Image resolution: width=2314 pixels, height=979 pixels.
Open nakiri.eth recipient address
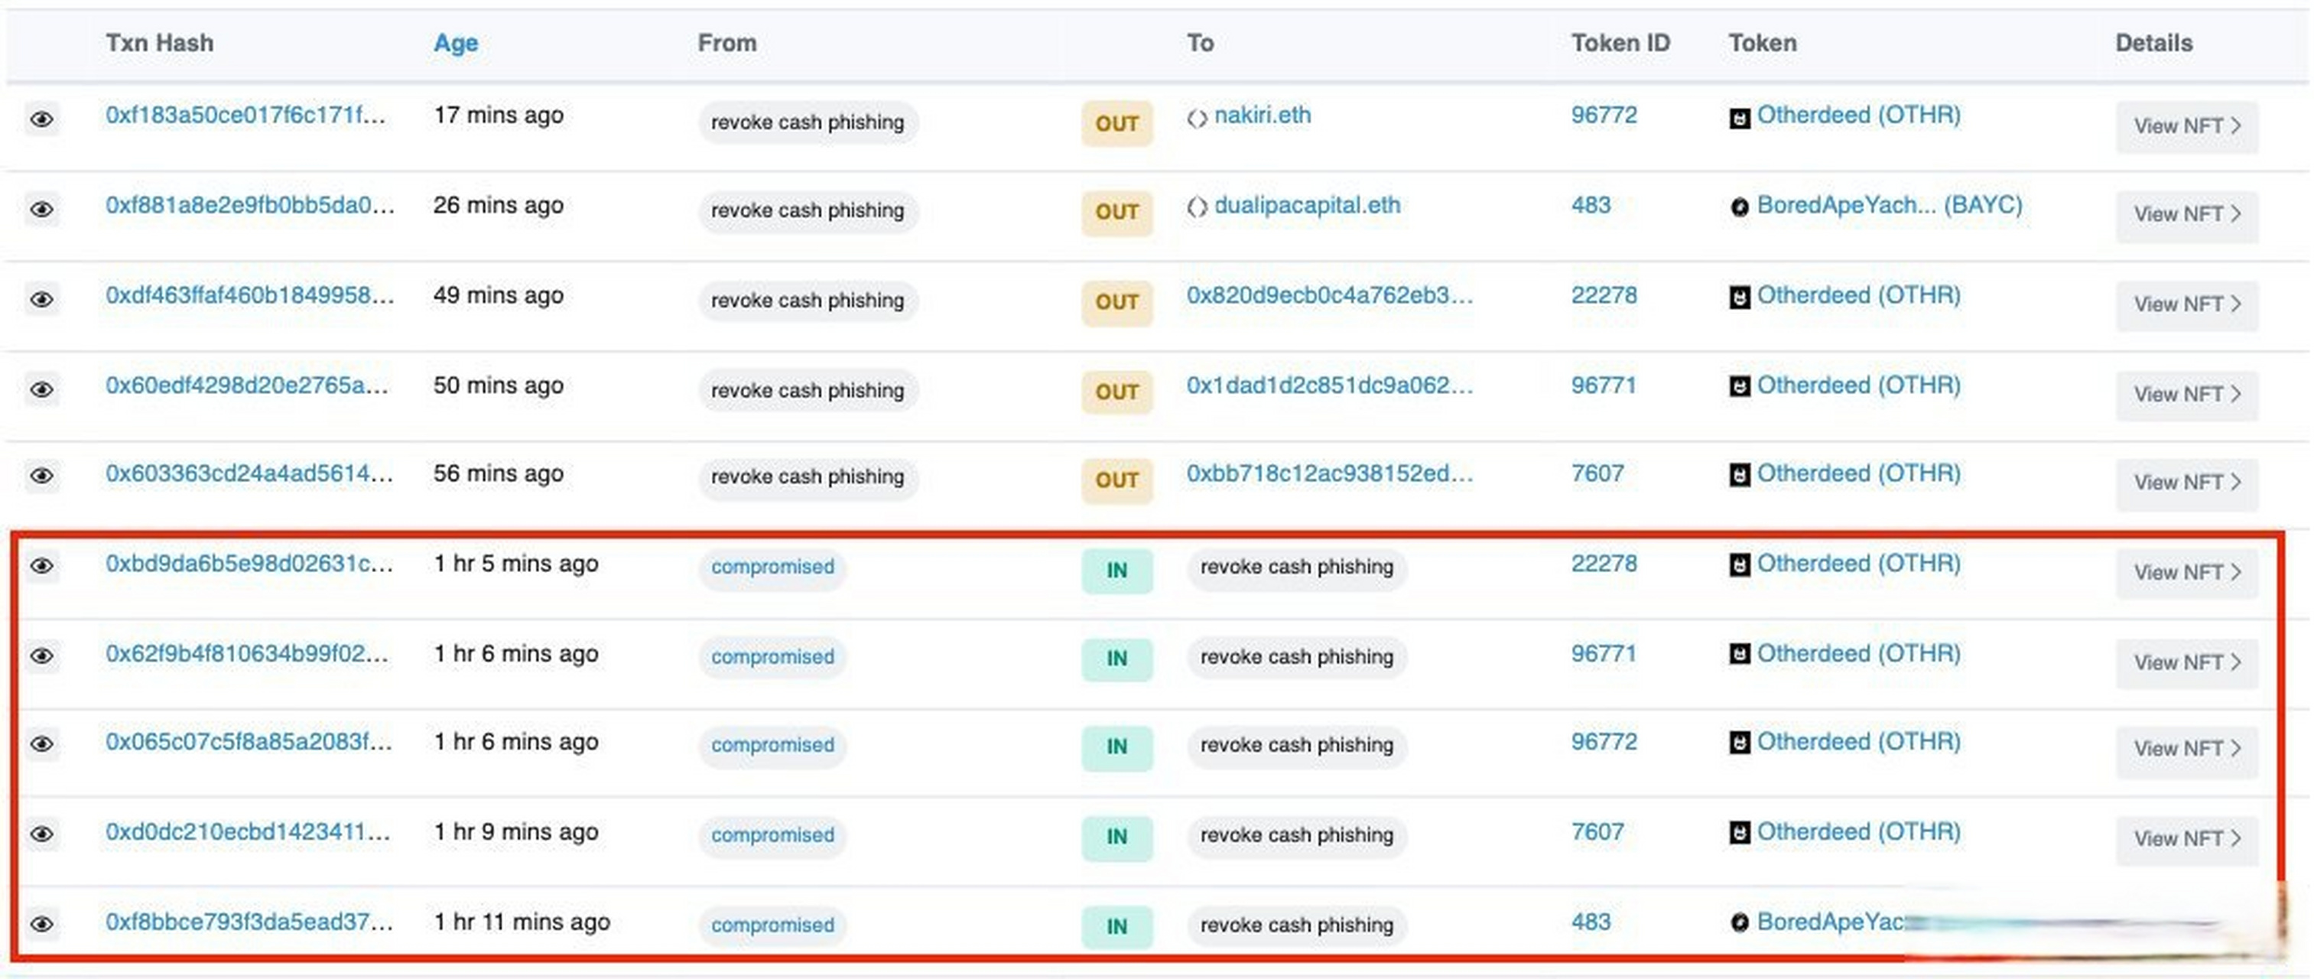pyautogui.click(x=1262, y=115)
